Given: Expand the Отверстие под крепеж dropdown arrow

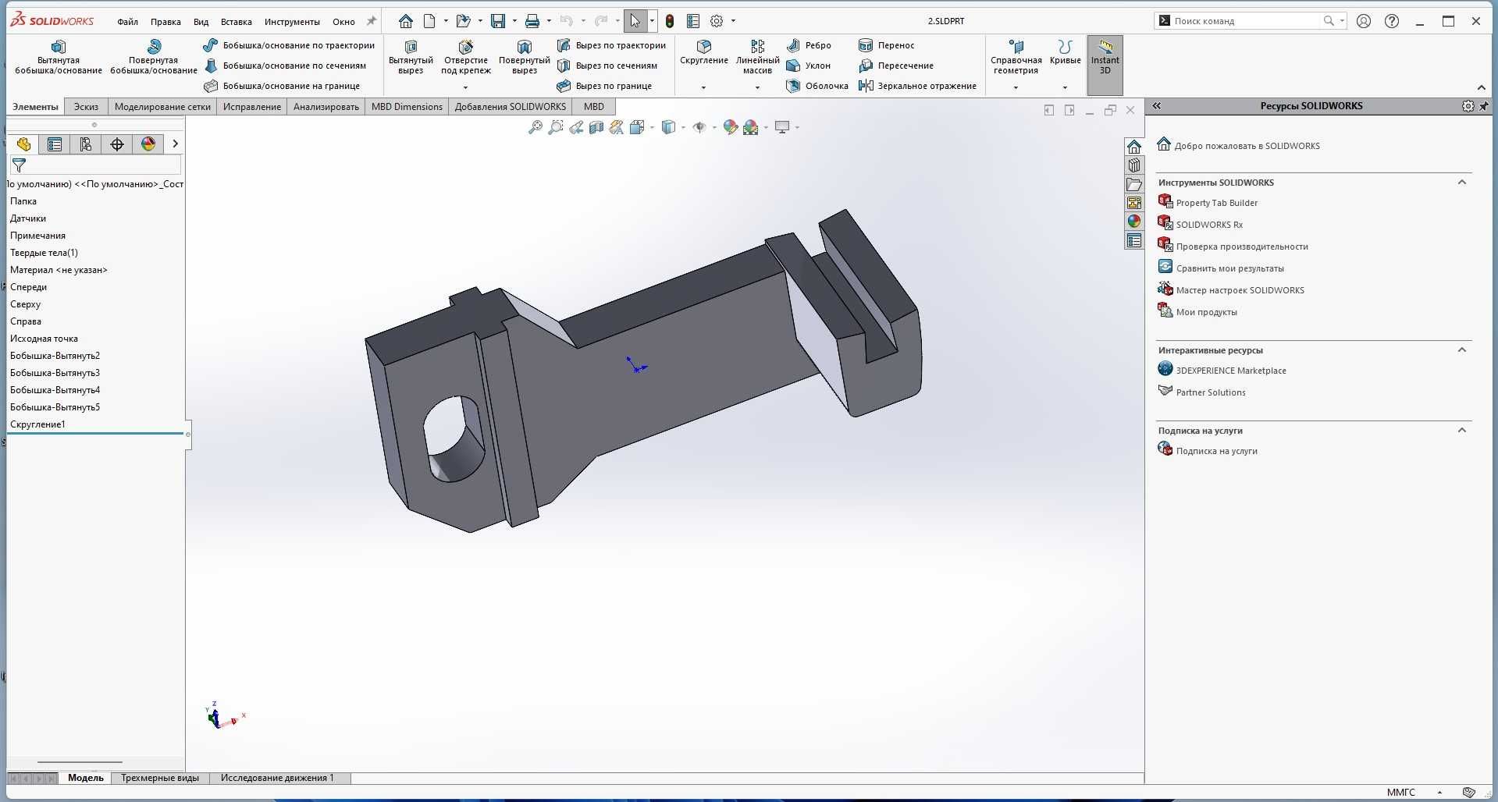Looking at the screenshot, I should point(466,87).
